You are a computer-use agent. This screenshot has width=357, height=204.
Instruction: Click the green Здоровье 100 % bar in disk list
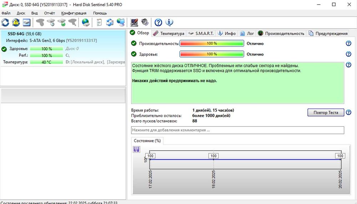46,49
